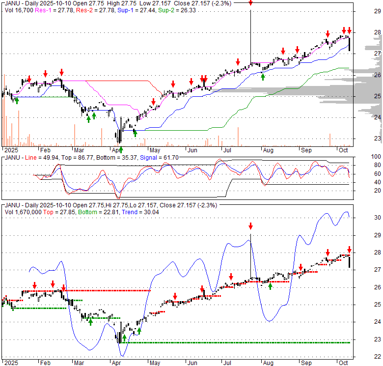Click the 23 price label on the top chart axis

[378, 139]
